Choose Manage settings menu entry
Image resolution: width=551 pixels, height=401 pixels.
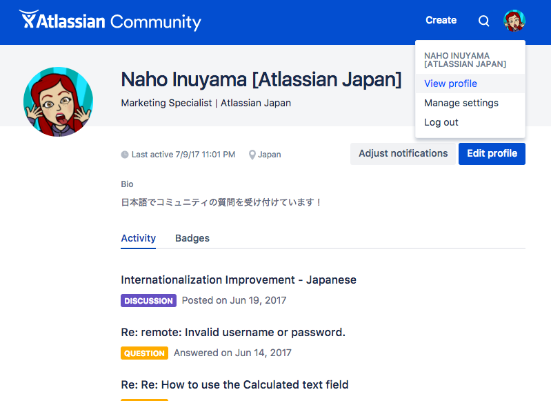pyautogui.click(x=470, y=103)
